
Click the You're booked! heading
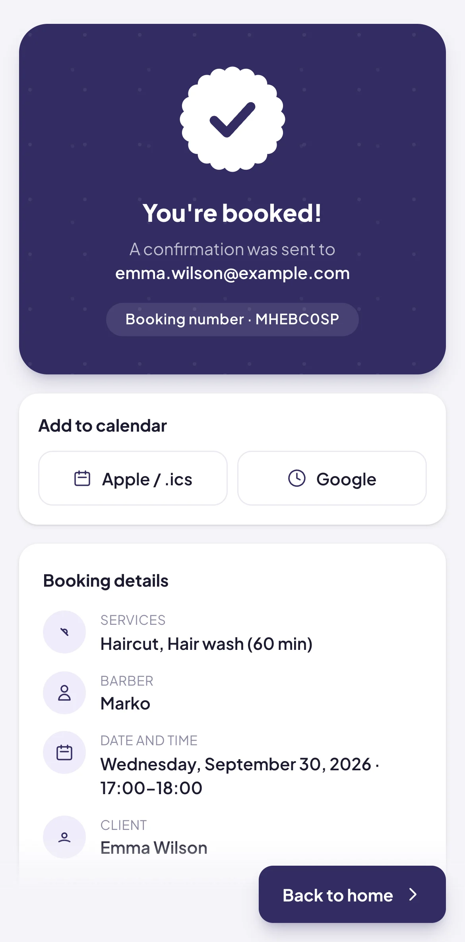tap(232, 213)
